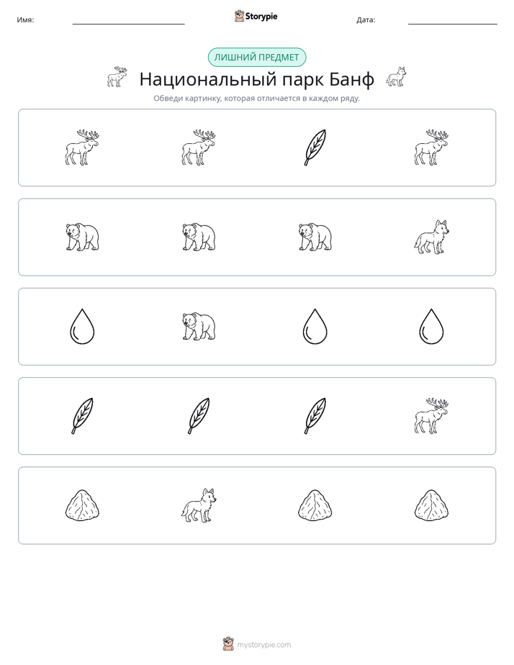Select the first leaf in fourth row
The width and height of the screenshot is (514, 665).
pyautogui.click(x=82, y=416)
